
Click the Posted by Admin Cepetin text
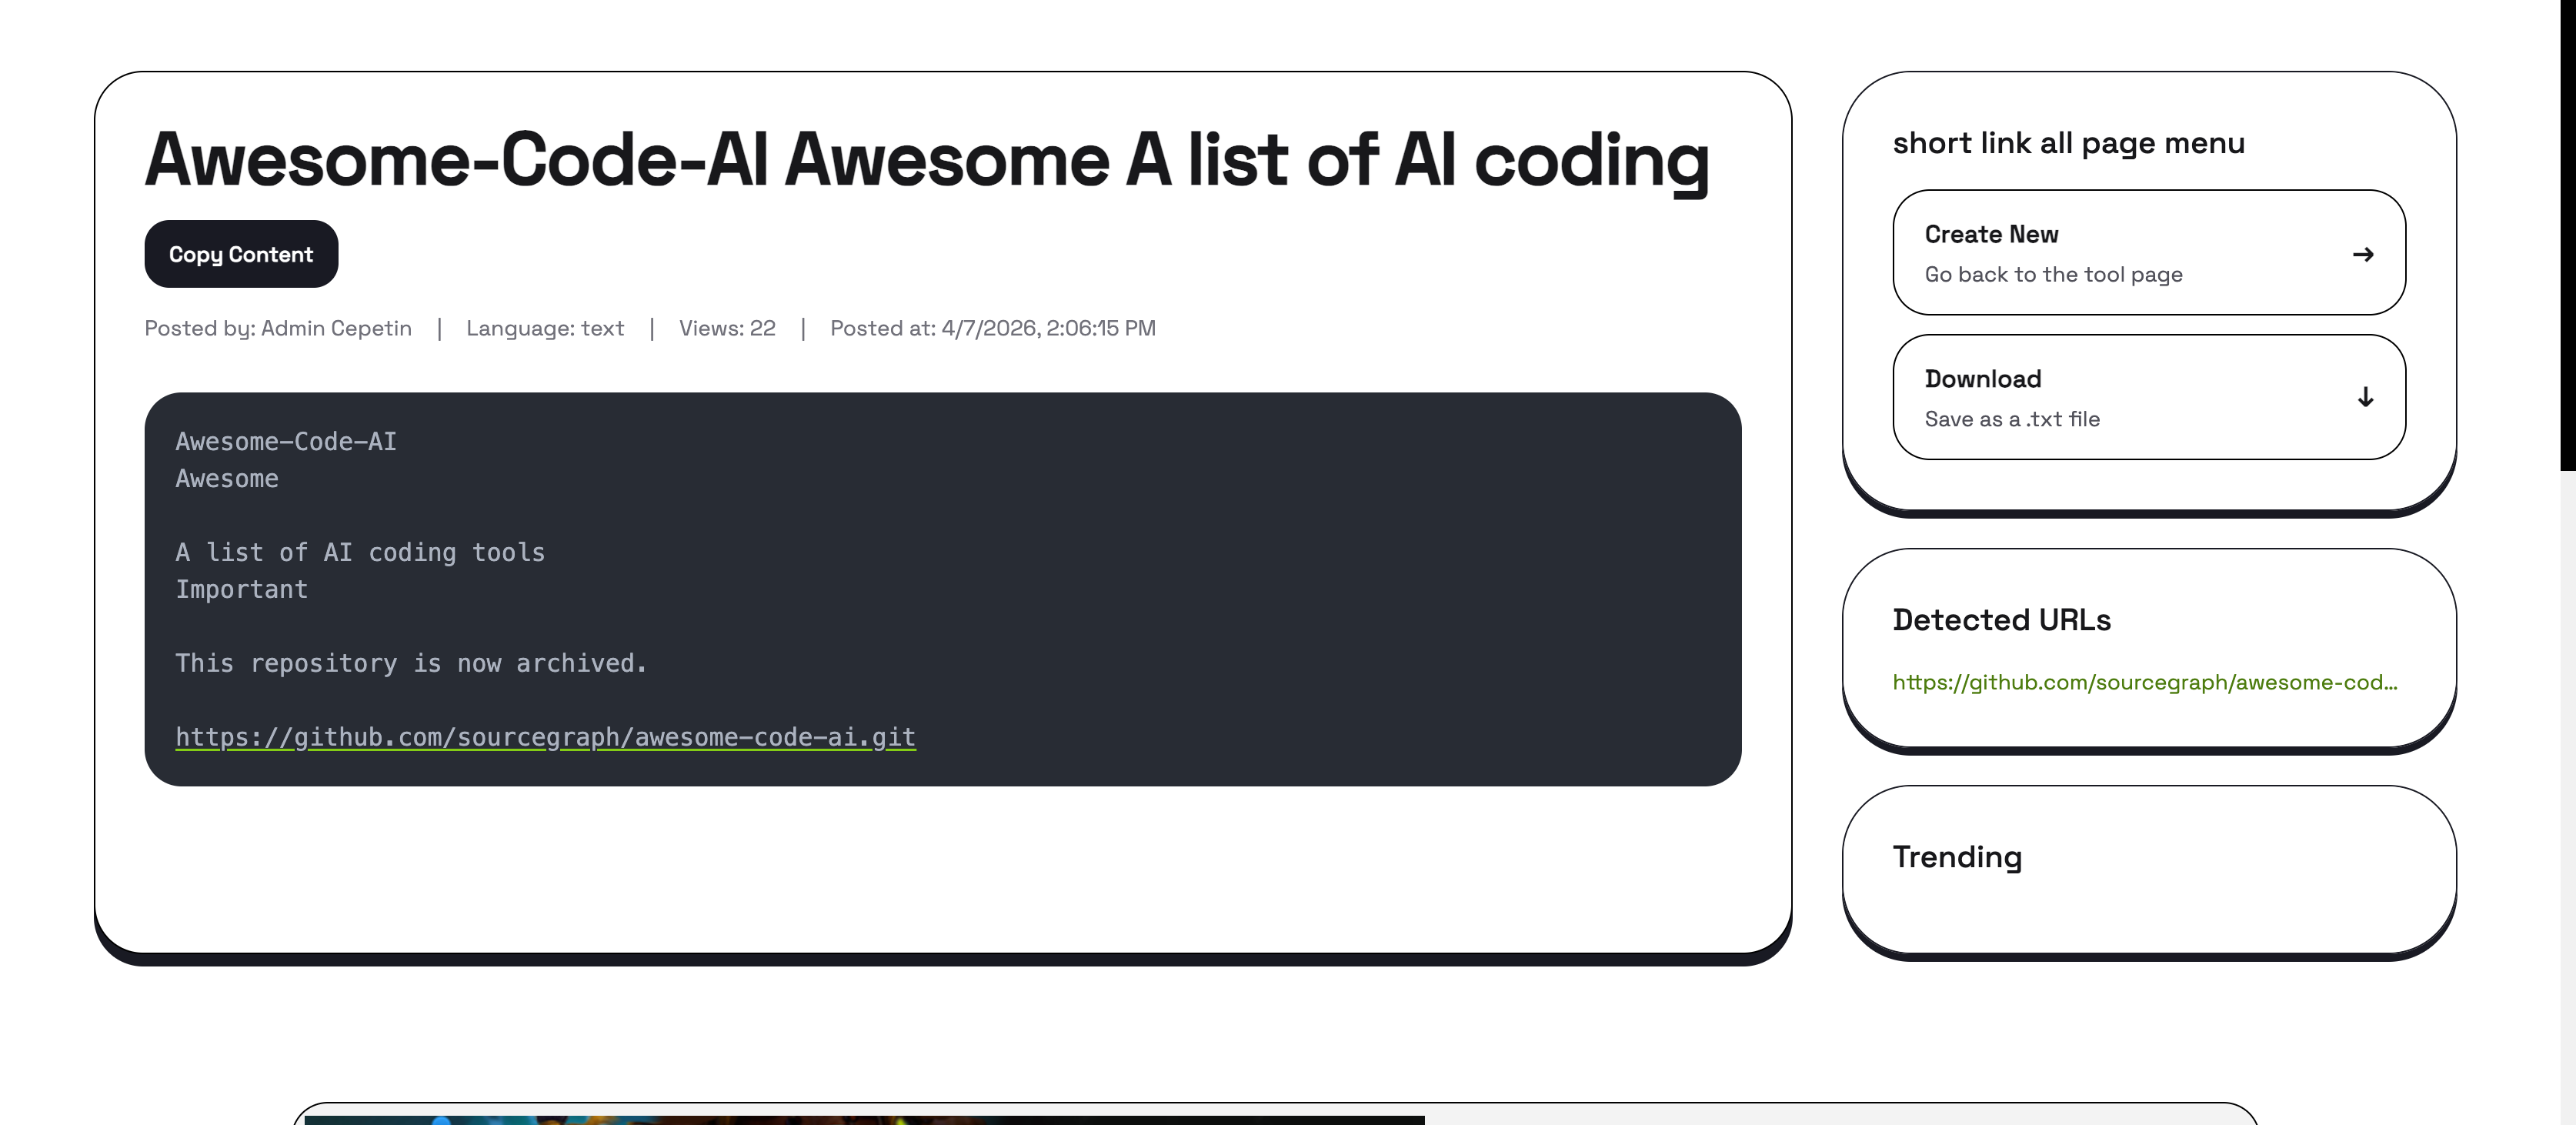[278, 328]
